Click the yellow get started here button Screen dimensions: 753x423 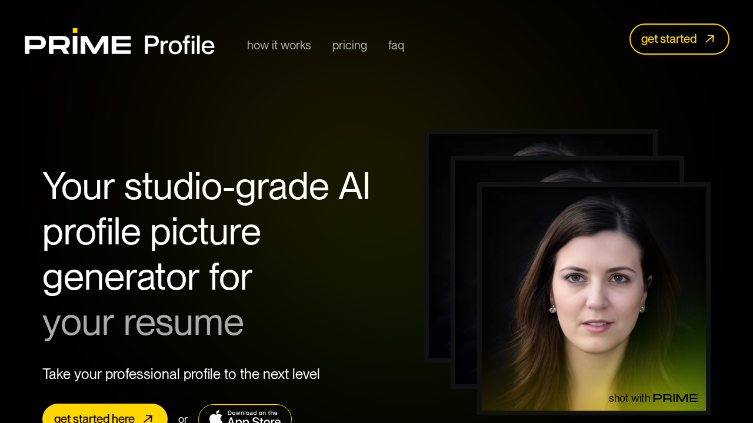[x=105, y=418]
